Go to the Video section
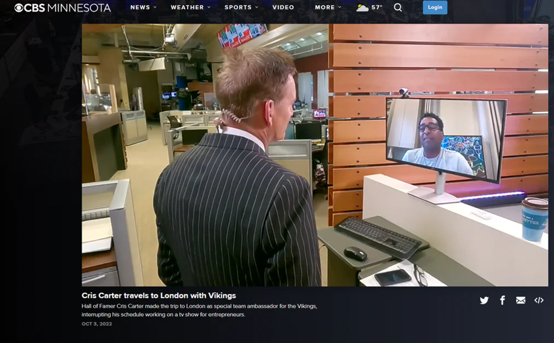 283,8
